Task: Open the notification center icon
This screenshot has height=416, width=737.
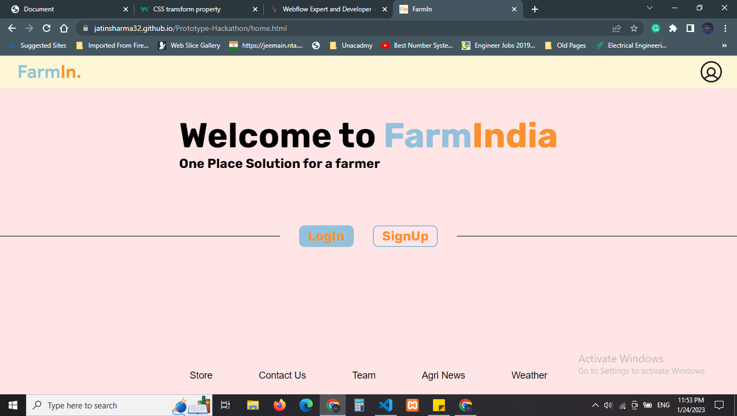Action: click(x=719, y=405)
